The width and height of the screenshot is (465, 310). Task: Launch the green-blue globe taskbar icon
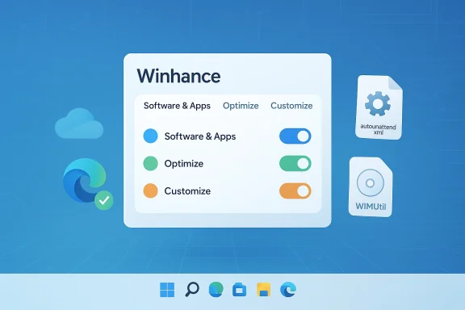(x=216, y=290)
